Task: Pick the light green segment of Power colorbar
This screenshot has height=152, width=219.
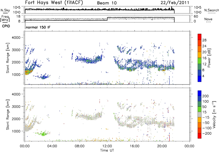Action: click(x=200, y=61)
